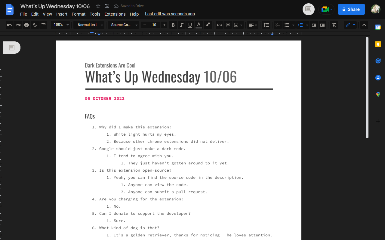Open Tasks from the side panel

[378, 61]
